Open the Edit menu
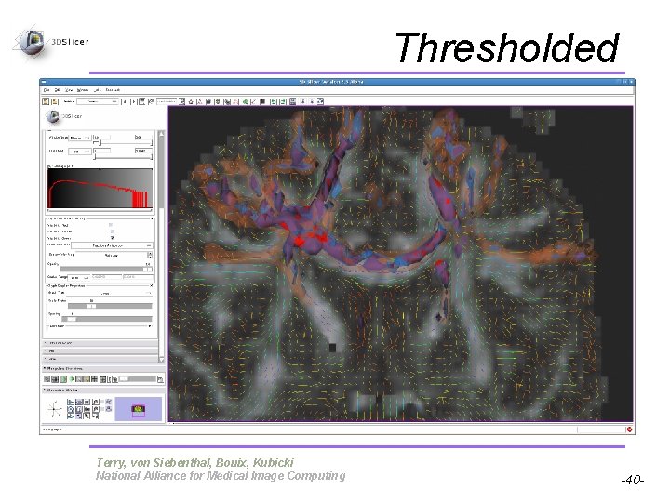Image resolution: width=670 pixels, height=502 pixels. click(x=58, y=90)
